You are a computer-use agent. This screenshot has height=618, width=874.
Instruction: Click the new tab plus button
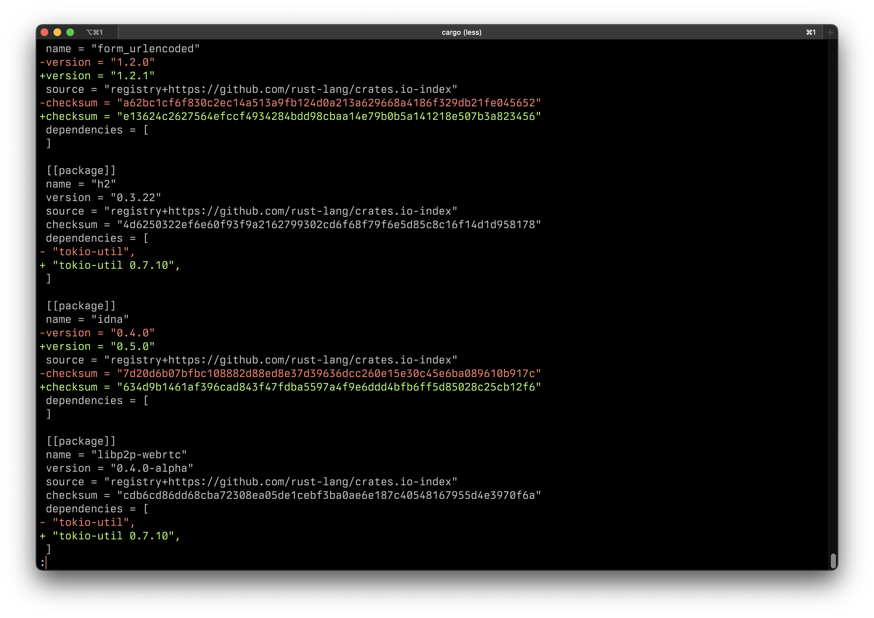point(830,32)
